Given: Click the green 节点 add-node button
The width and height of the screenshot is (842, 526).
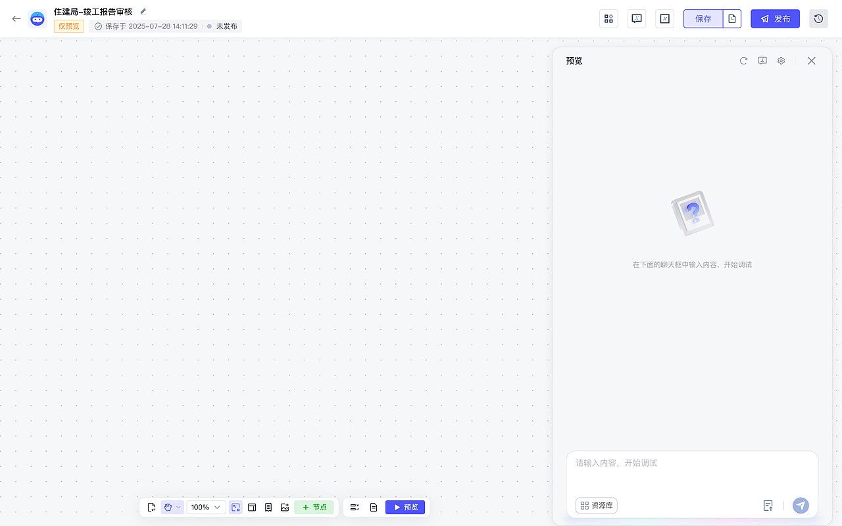Looking at the screenshot, I should pos(314,507).
